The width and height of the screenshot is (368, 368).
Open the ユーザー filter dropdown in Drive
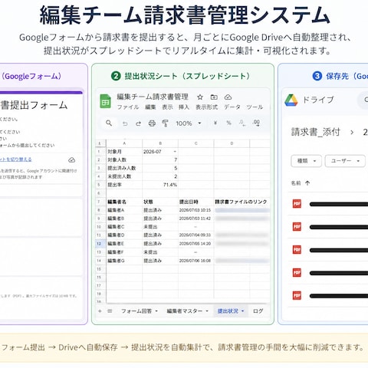click(345, 161)
